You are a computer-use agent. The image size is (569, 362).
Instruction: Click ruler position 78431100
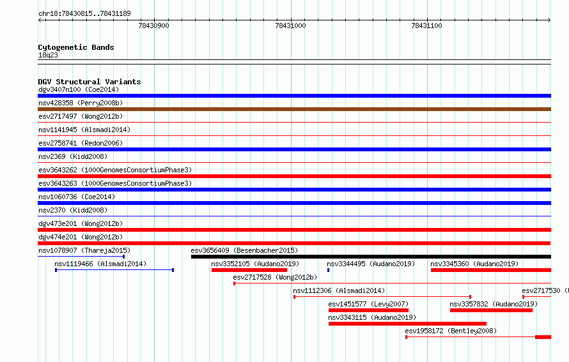coord(427,26)
